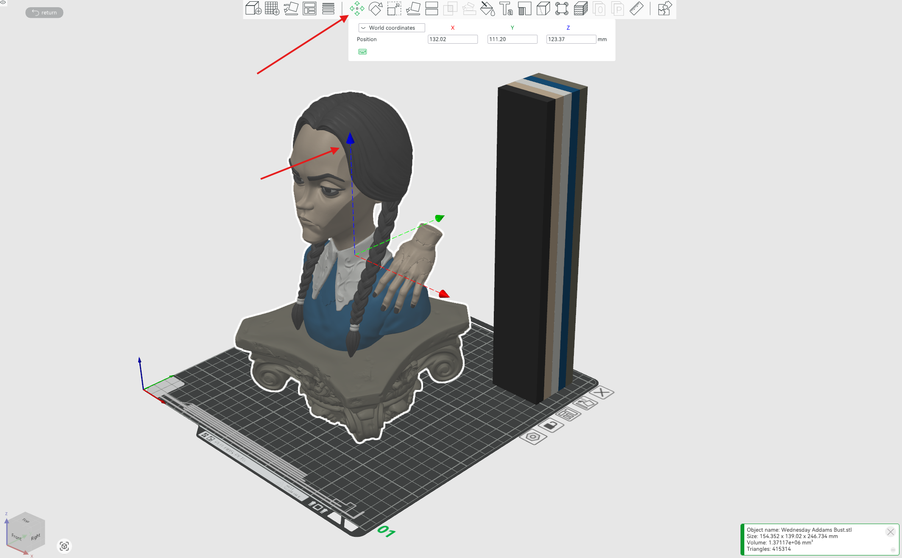Click the Add model cube icon
The height and width of the screenshot is (558, 902).
[253, 8]
